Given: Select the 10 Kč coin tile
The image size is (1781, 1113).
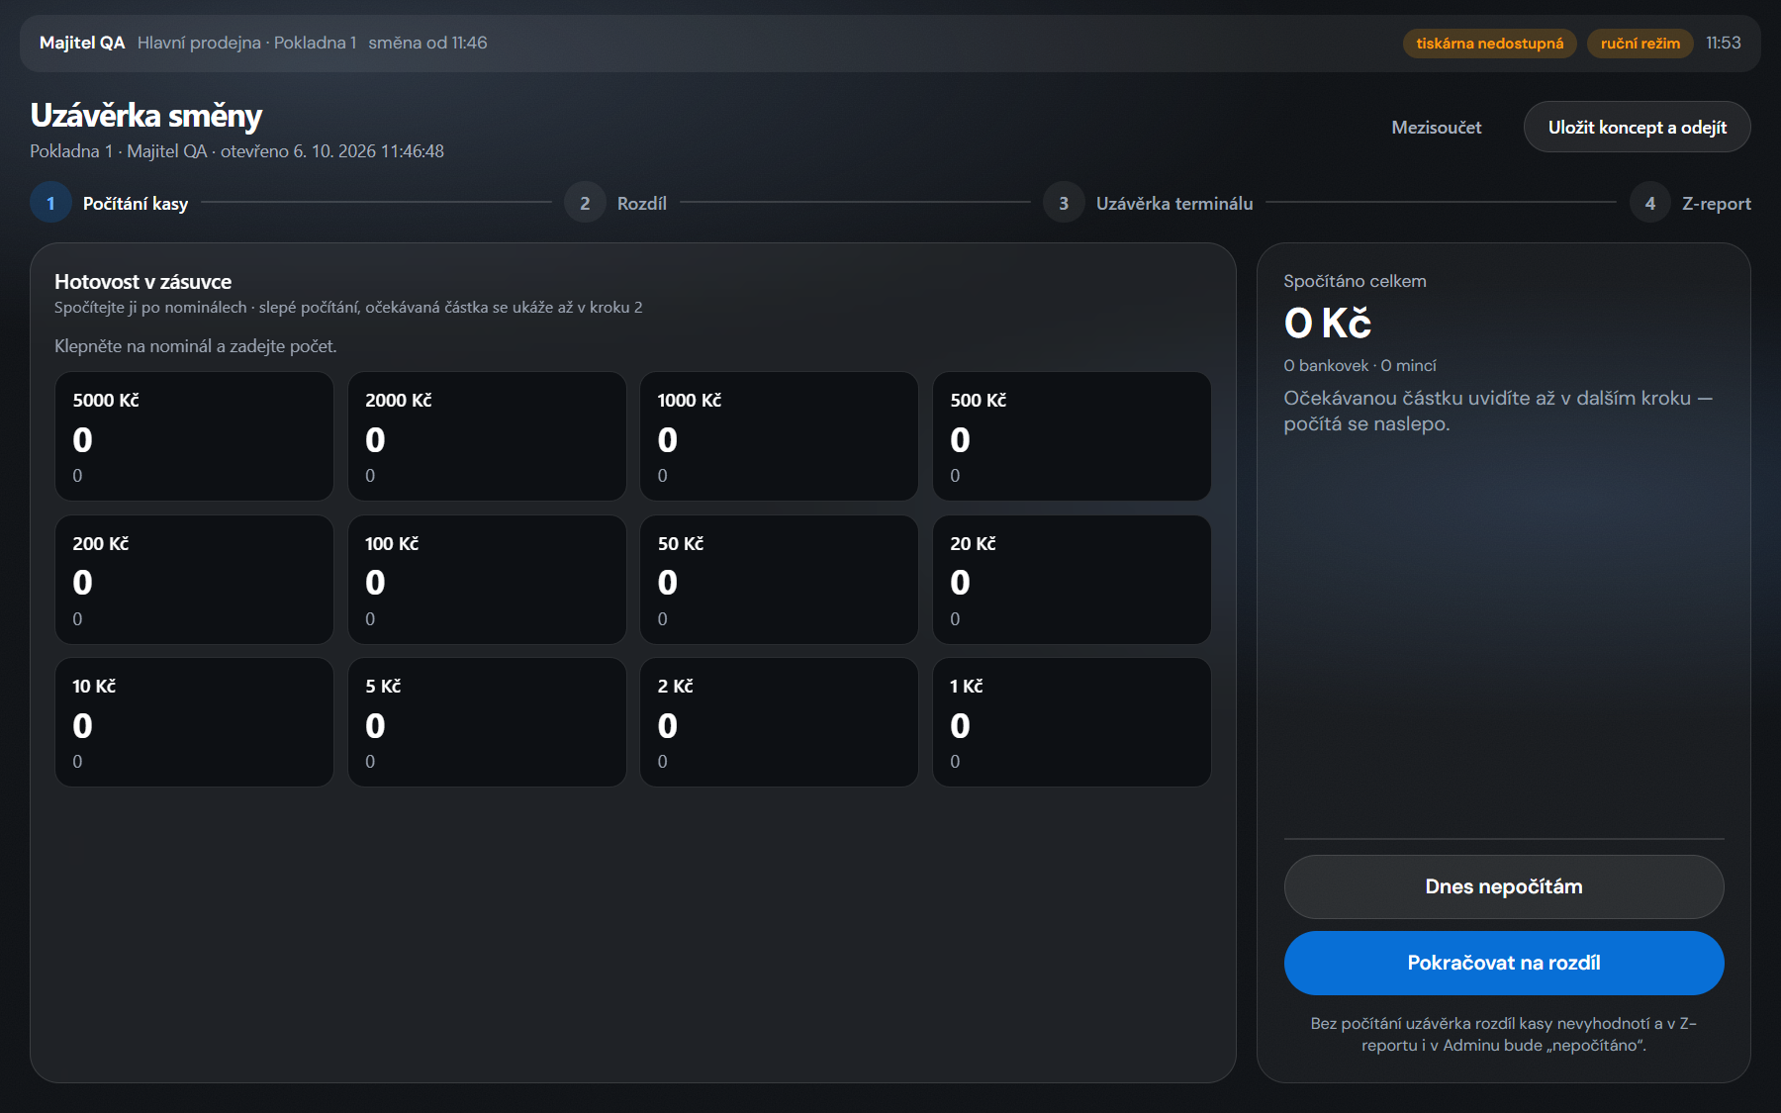Looking at the screenshot, I should coord(194,722).
